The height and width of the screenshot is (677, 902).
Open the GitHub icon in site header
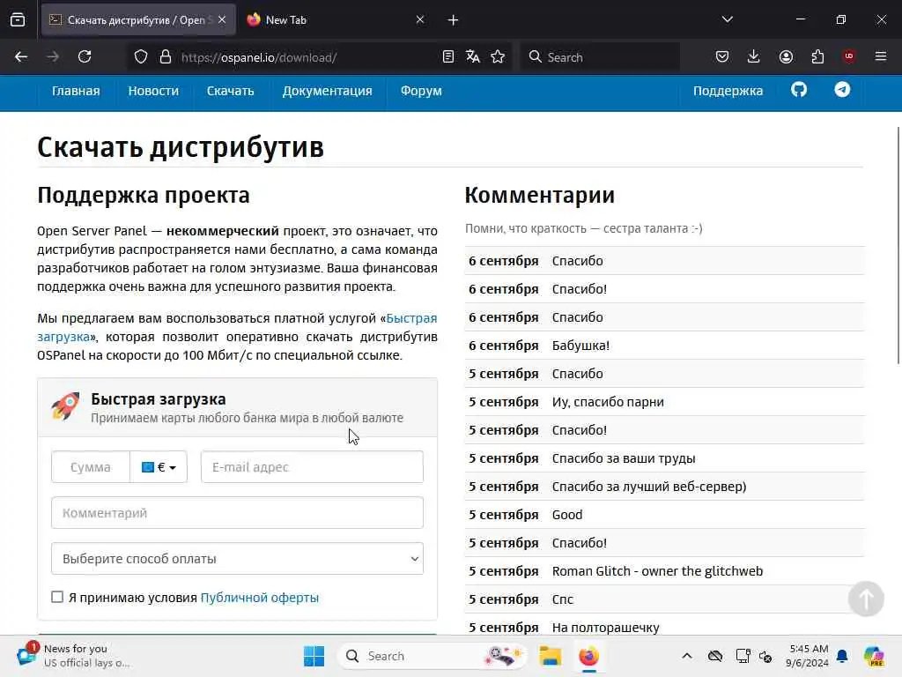tap(799, 90)
